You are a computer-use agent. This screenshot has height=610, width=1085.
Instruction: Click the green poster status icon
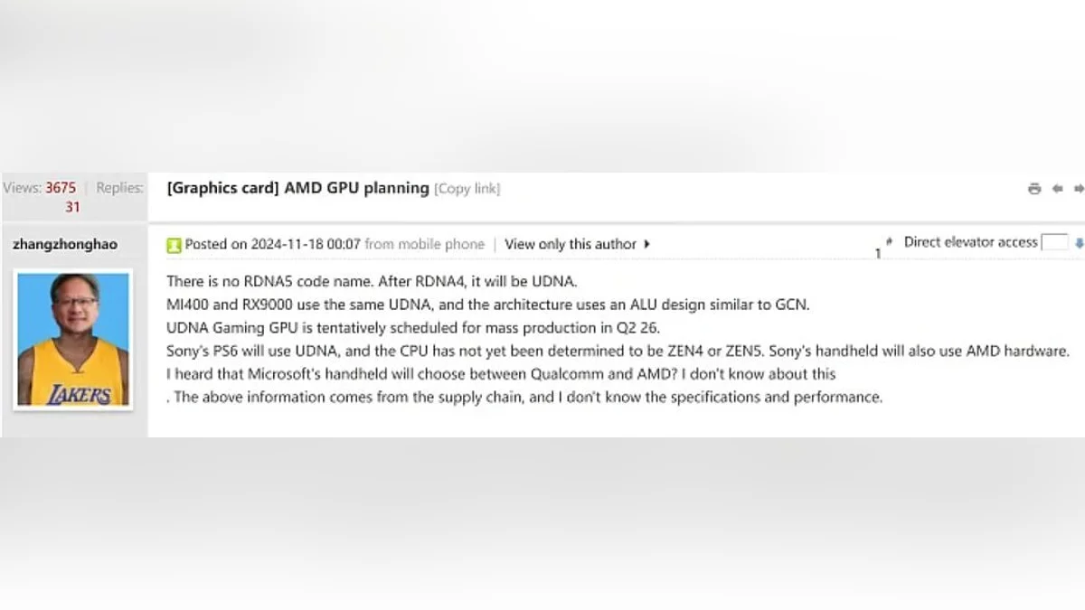(174, 245)
